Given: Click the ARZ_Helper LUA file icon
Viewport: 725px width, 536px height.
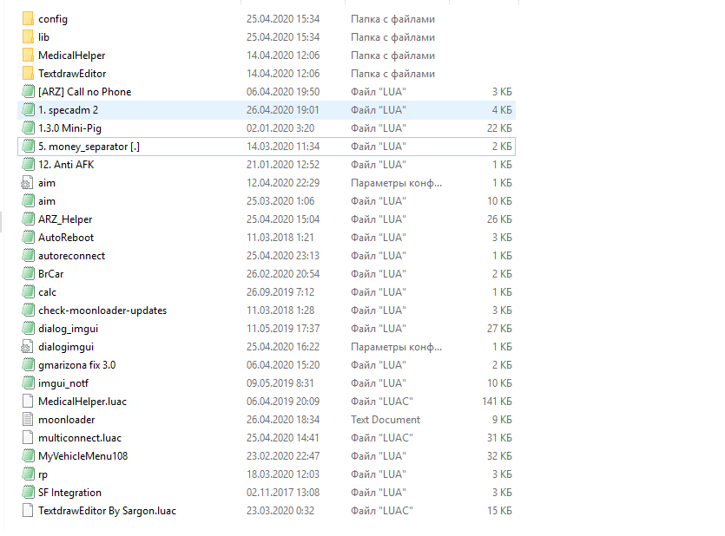Looking at the screenshot, I should tap(27, 219).
